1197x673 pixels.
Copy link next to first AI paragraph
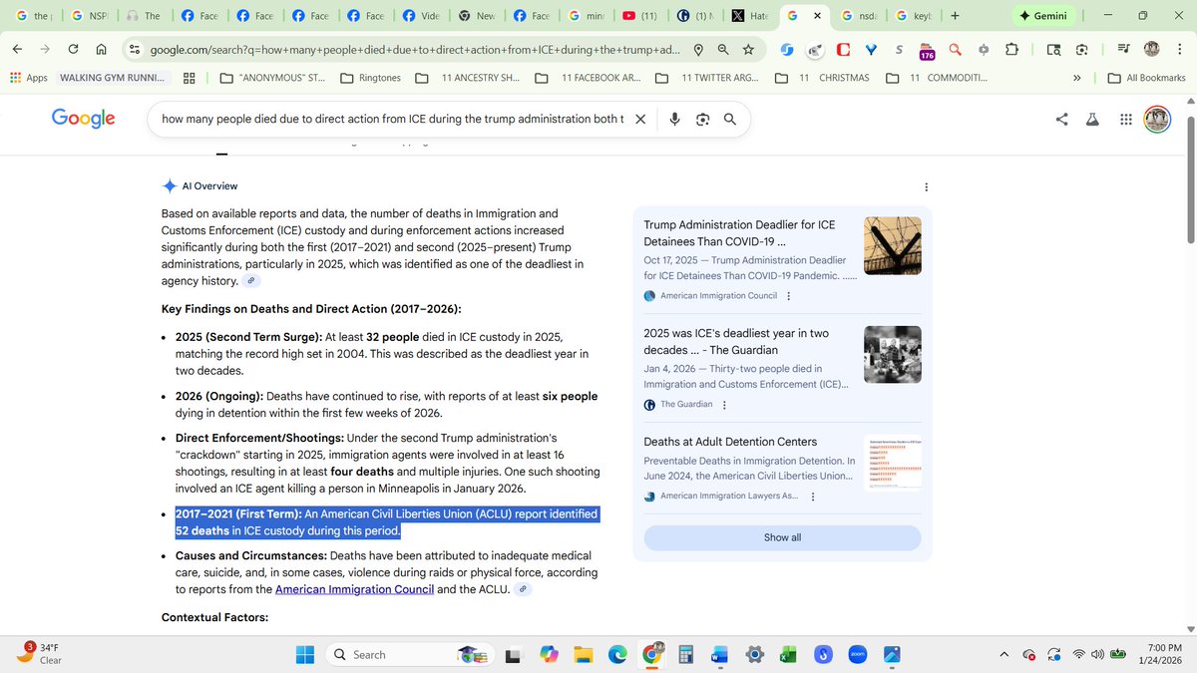(251, 281)
